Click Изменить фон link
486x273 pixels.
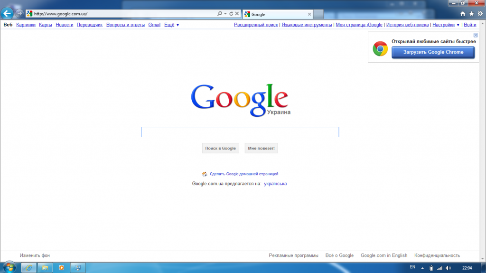point(35,255)
